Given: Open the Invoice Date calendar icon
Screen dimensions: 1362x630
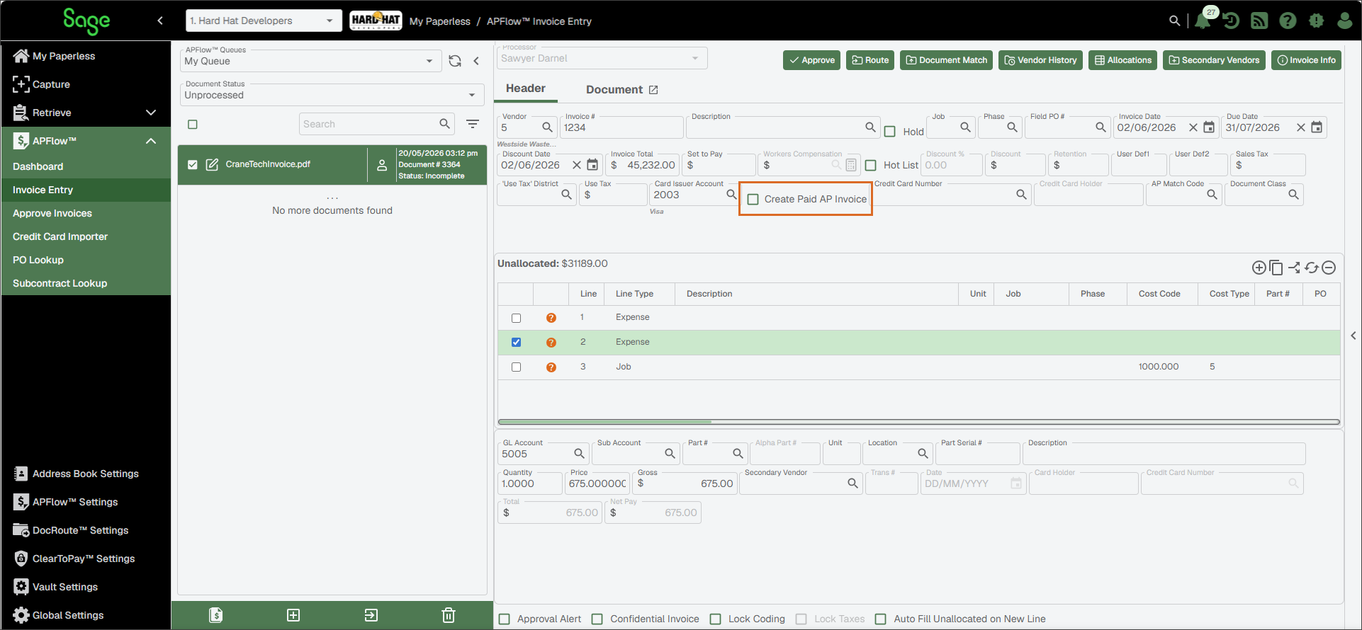Looking at the screenshot, I should (1209, 127).
